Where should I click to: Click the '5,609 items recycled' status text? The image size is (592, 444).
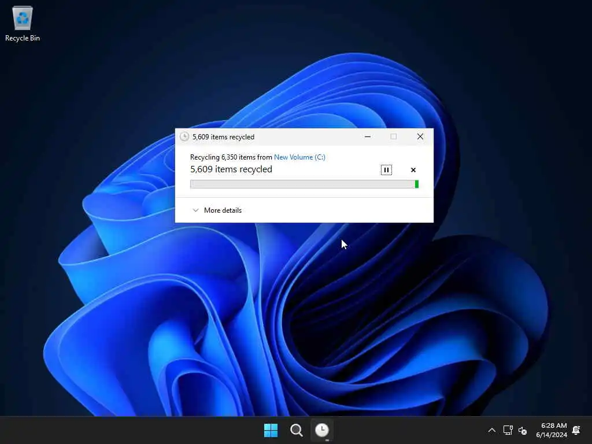click(231, 169)
